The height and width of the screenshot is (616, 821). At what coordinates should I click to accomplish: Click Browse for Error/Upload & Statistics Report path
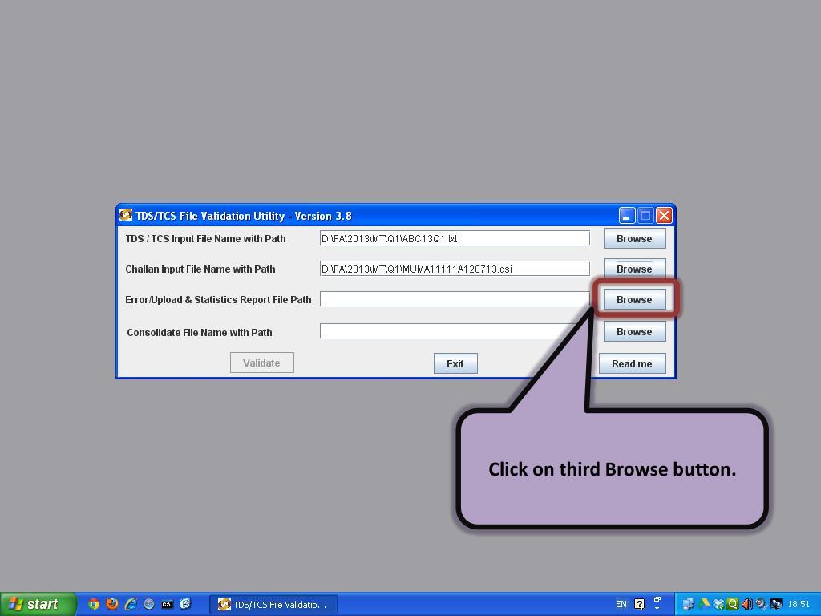coord(634,299)
